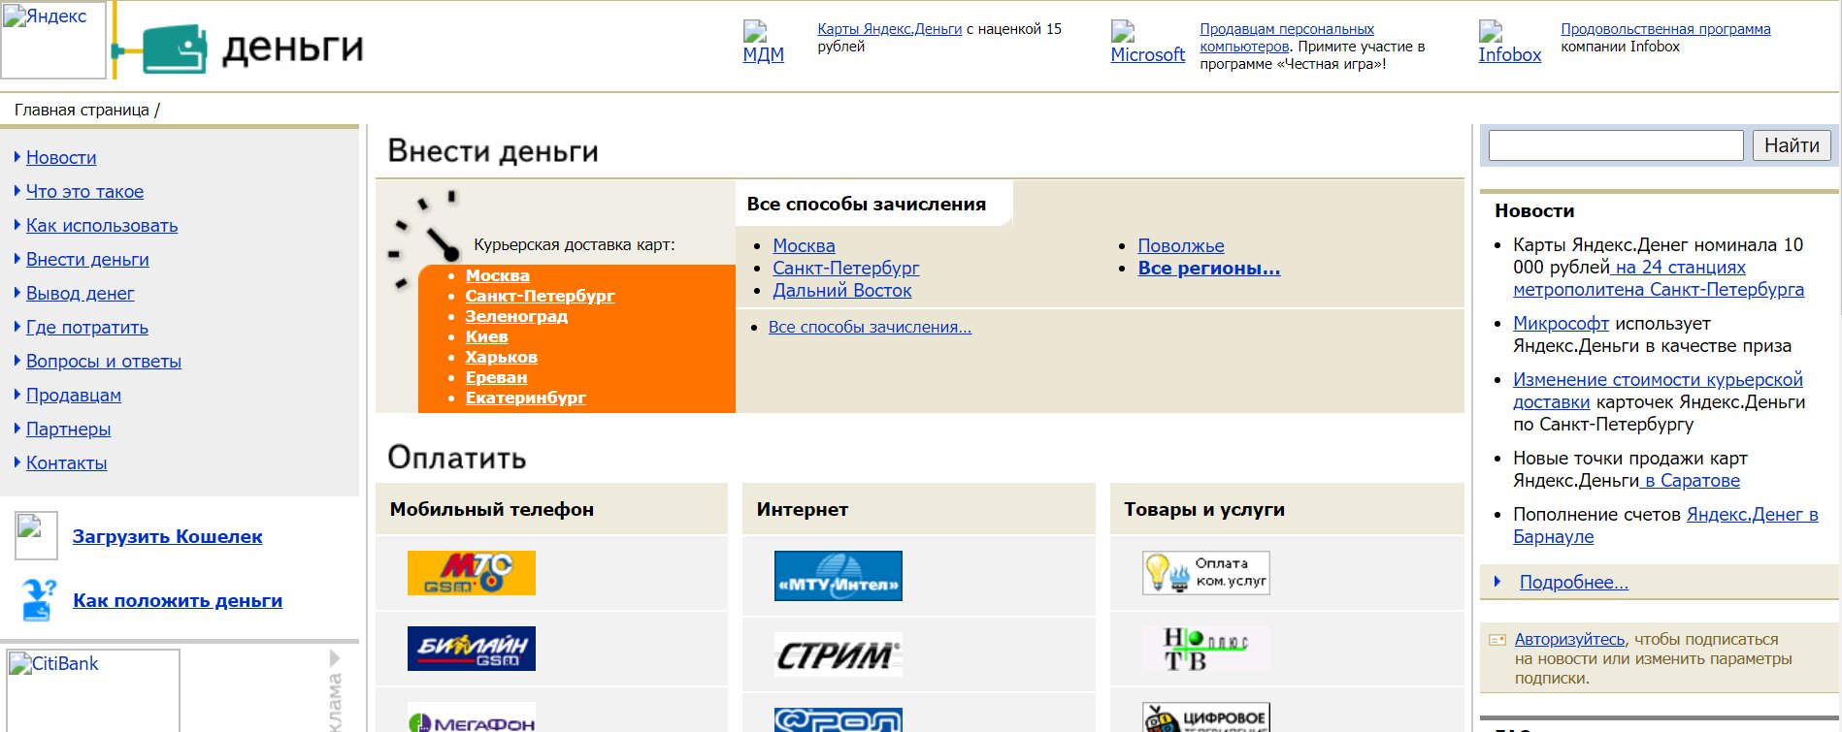Screen dimensions: 1842x732
Task: Go to Внести деньги in sidebar
Action: pos(87,259)
